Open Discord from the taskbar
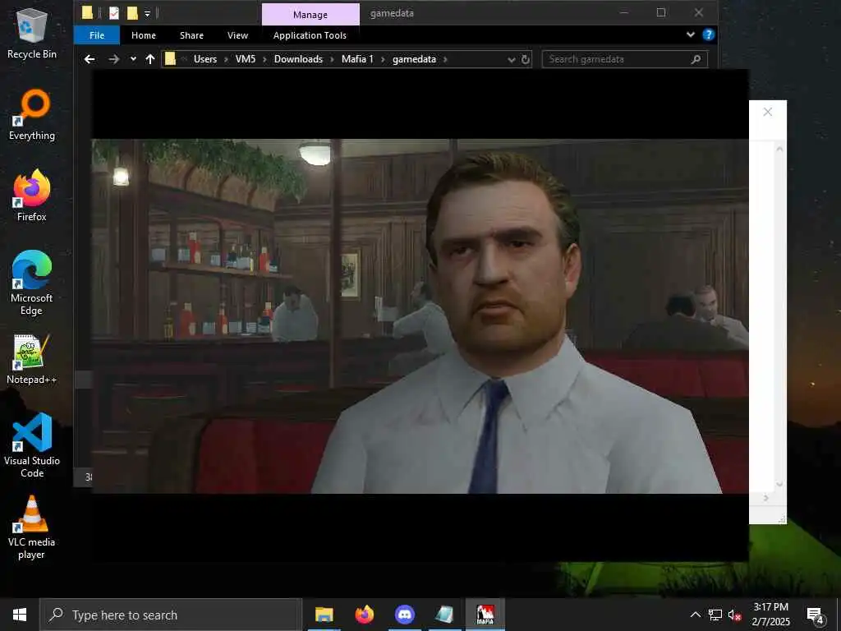The height and width of the screenshot is (631, 841). (x=404, y=615)
